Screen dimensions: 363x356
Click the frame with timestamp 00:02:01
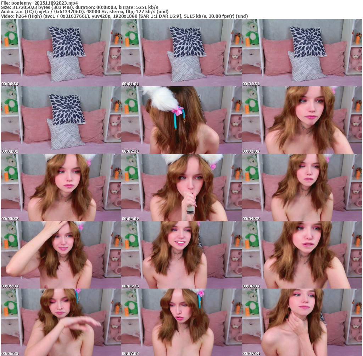tap(61, 120)
